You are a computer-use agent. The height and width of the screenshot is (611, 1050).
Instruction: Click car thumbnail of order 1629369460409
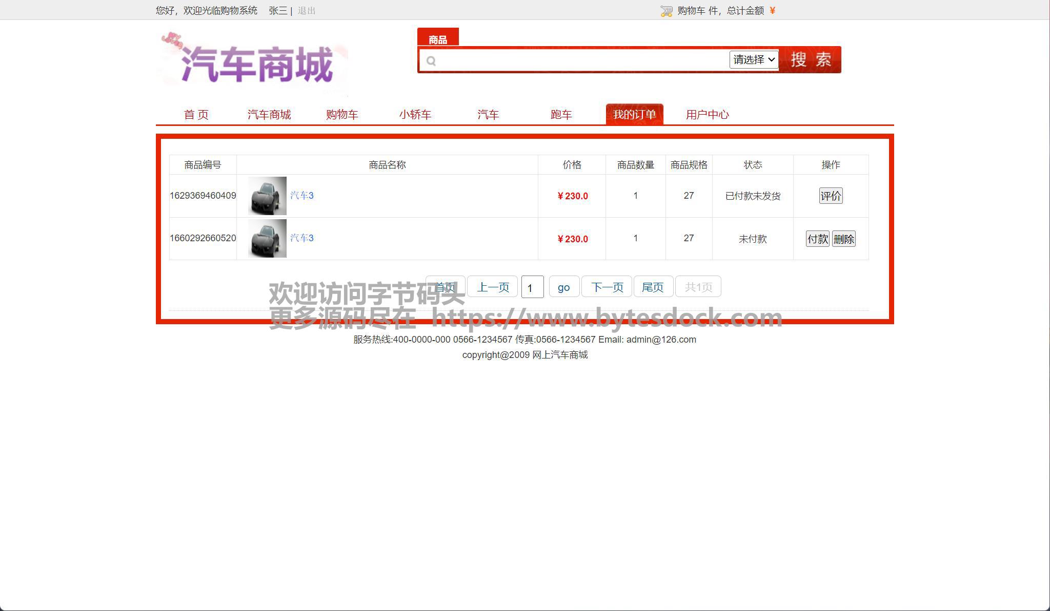pyautogui.click(x=267, y=196)
